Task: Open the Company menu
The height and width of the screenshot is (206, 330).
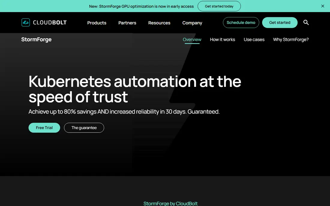Action: tap(192, 23)
